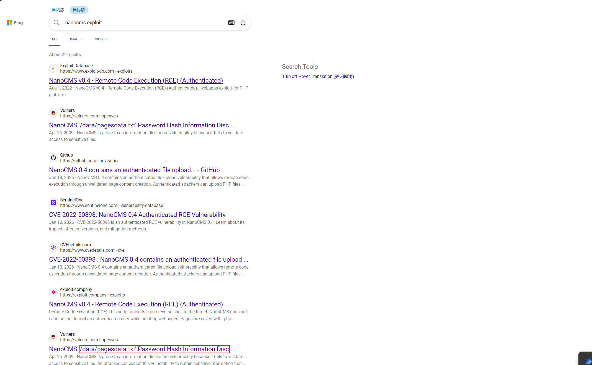592x365 pixels.
Task: Open CVEdetails CVE-2022-50898 file upload result
Action: pos(149,259)
